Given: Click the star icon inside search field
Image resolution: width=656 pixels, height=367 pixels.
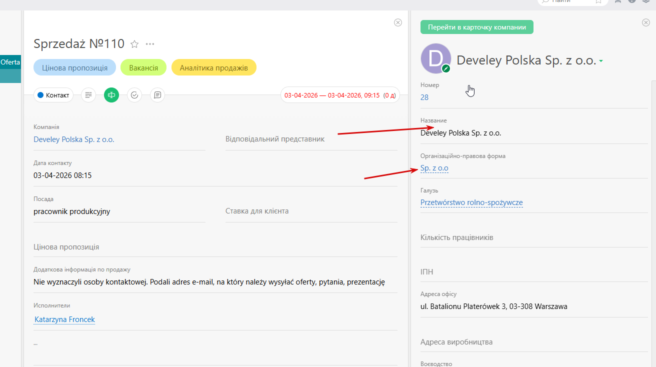Looking at the screenshot, I should (598, 1).
